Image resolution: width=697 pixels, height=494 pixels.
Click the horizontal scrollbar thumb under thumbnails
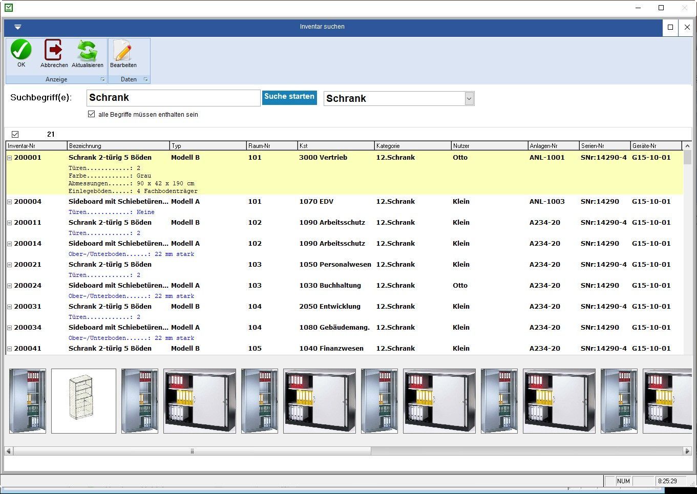tap(192, 451)
